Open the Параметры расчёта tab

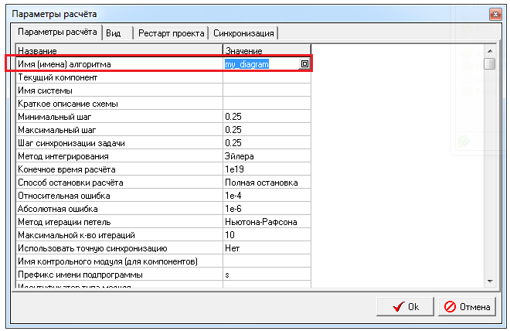click(x=57, y=32)
